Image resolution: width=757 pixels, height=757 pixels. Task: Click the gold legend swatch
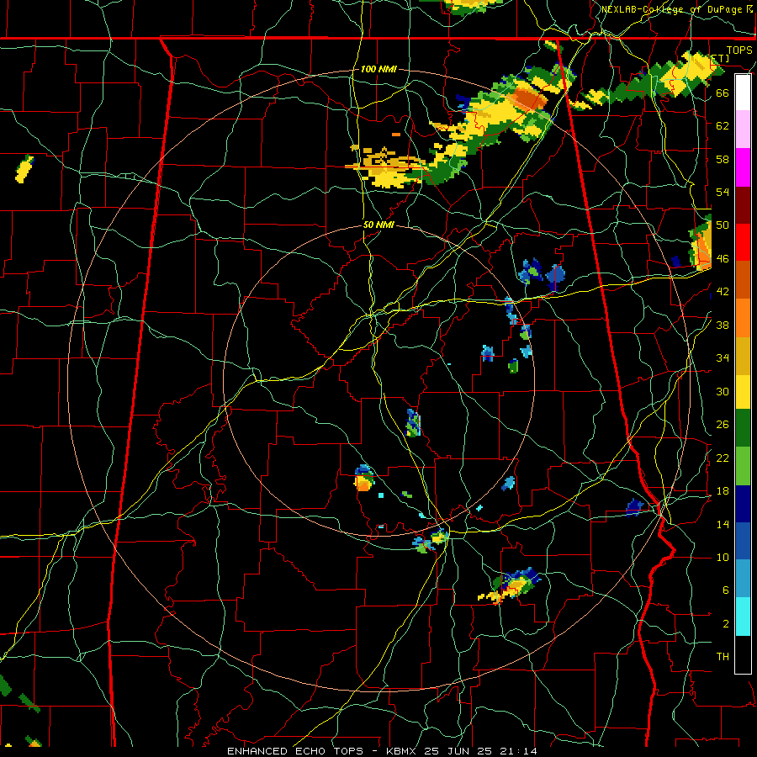pos(743,356)
